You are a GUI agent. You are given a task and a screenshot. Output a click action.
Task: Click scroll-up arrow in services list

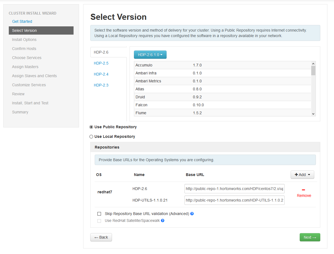313,64
